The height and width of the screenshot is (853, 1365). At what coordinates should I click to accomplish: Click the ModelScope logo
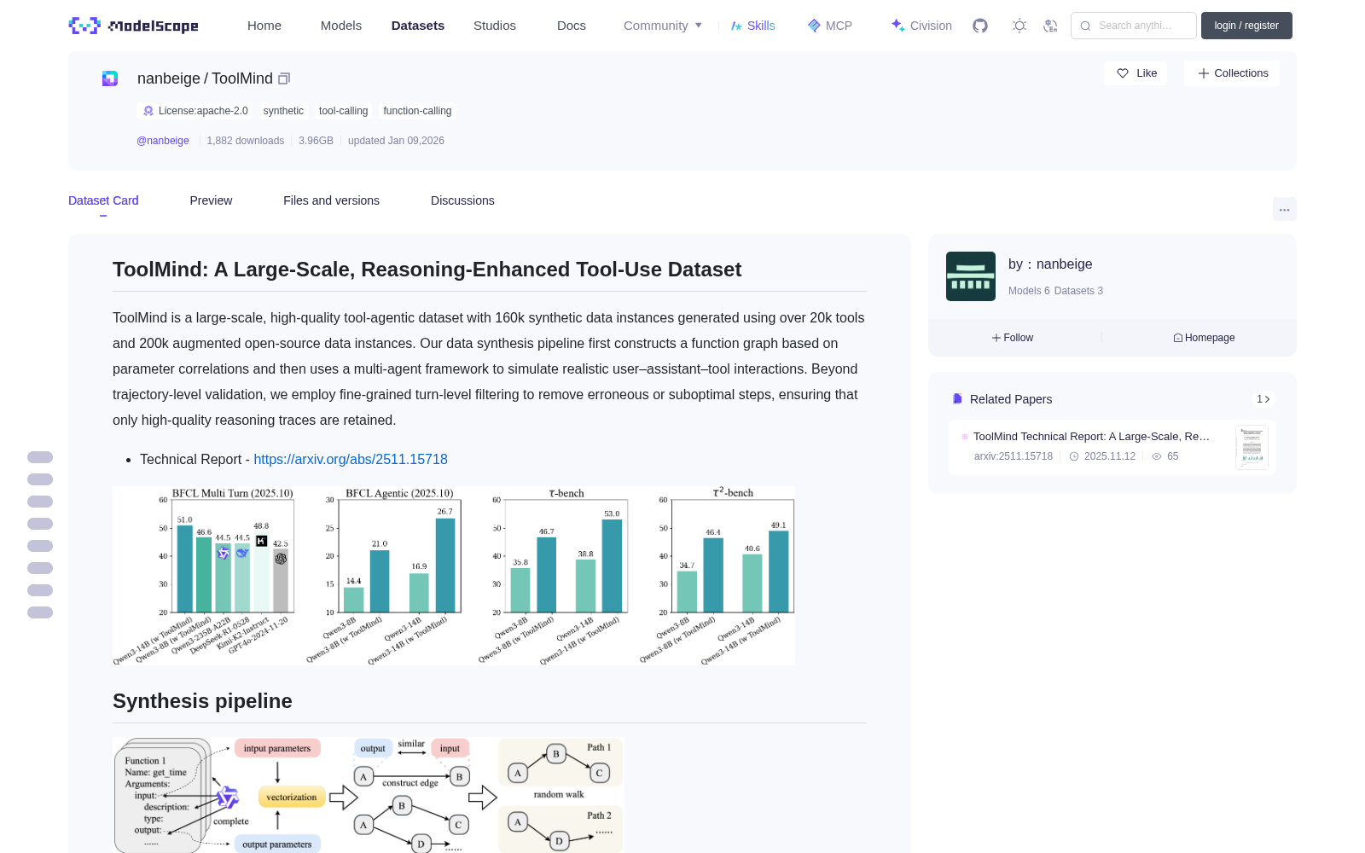pos(134,26)
